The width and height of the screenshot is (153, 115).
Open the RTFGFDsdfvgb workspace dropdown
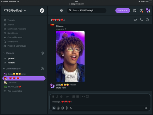click(x=15, y=10)
